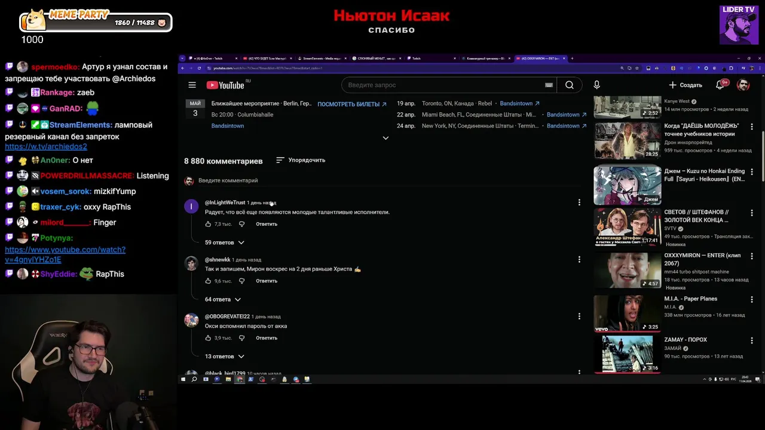Open the YouTube account avatar menu

pos(743,85)
